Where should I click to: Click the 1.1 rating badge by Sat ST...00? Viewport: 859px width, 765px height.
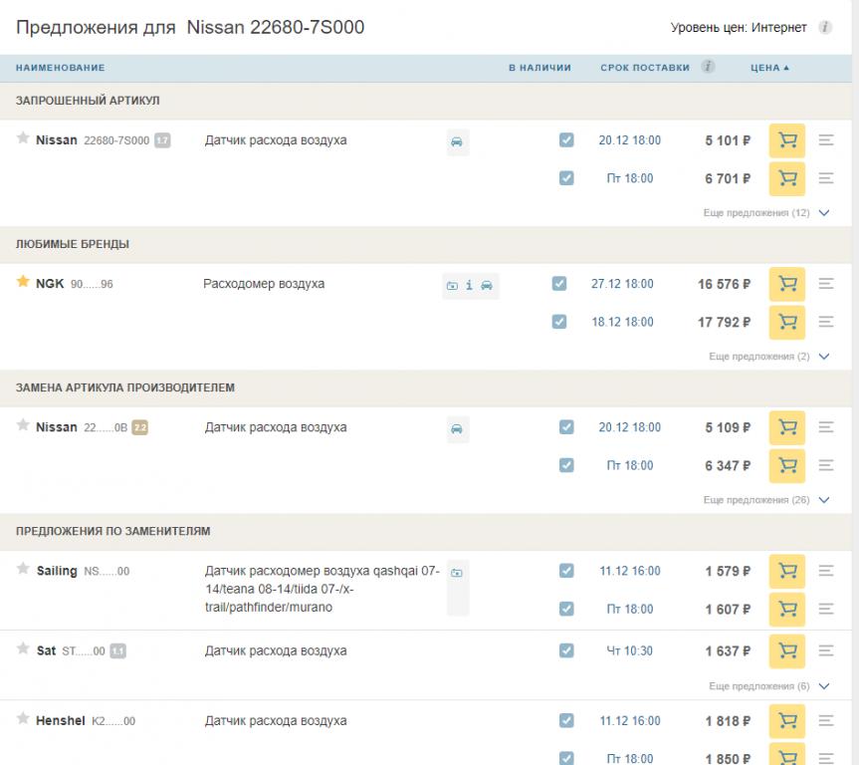(x=117, y=651)
